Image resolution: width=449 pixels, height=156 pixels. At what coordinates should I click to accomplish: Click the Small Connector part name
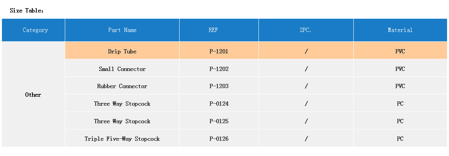point(122,69)
